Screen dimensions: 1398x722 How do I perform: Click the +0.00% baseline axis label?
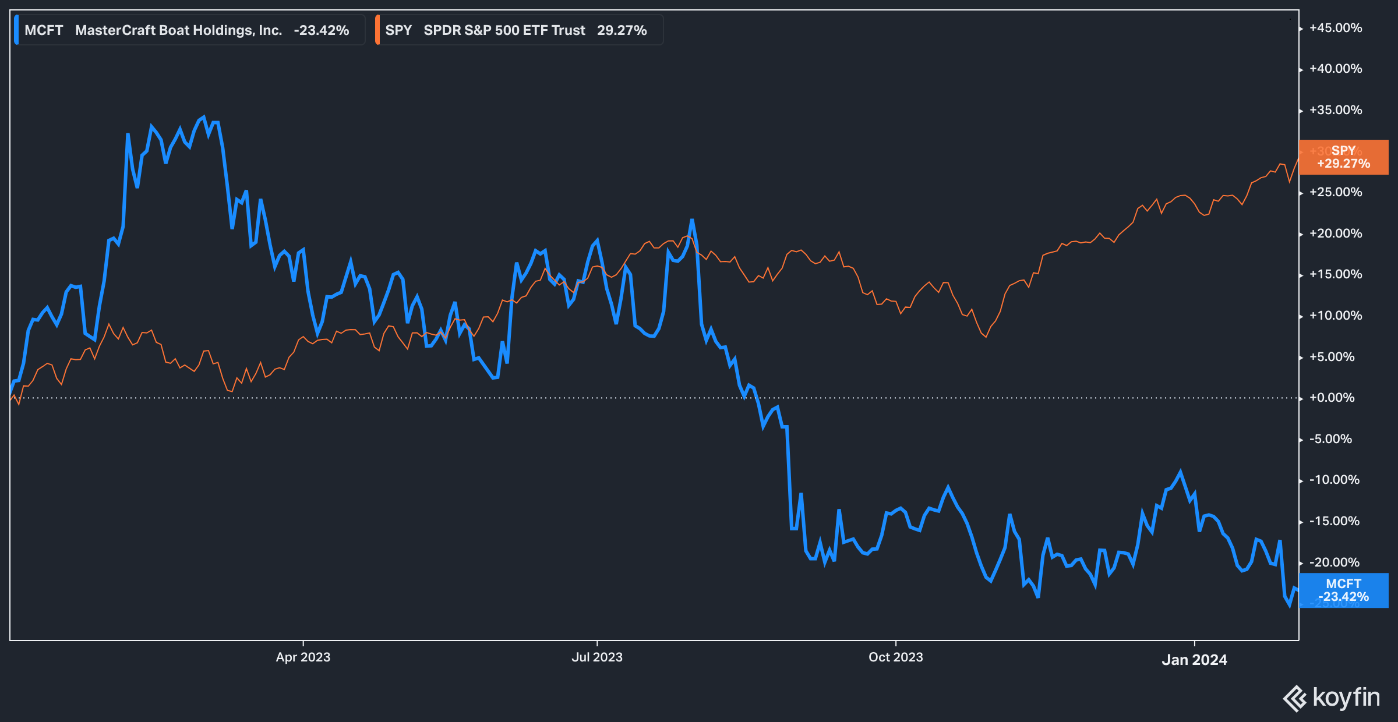[x=1332, y=398]
